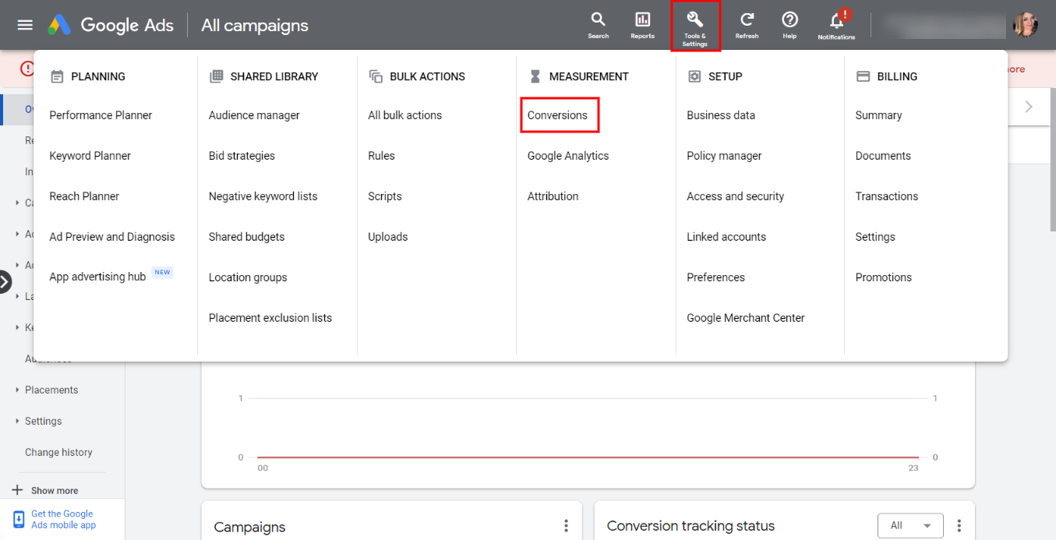
Task: Click the profile avatar picture
Action: (1026, 23)
